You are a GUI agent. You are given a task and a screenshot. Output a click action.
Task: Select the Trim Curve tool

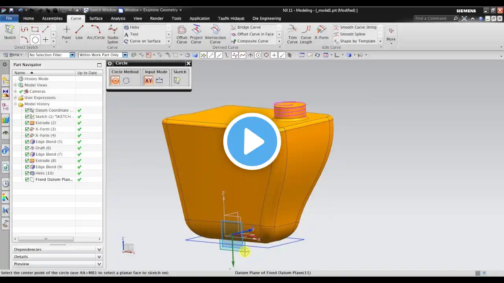tap(292, 35)
